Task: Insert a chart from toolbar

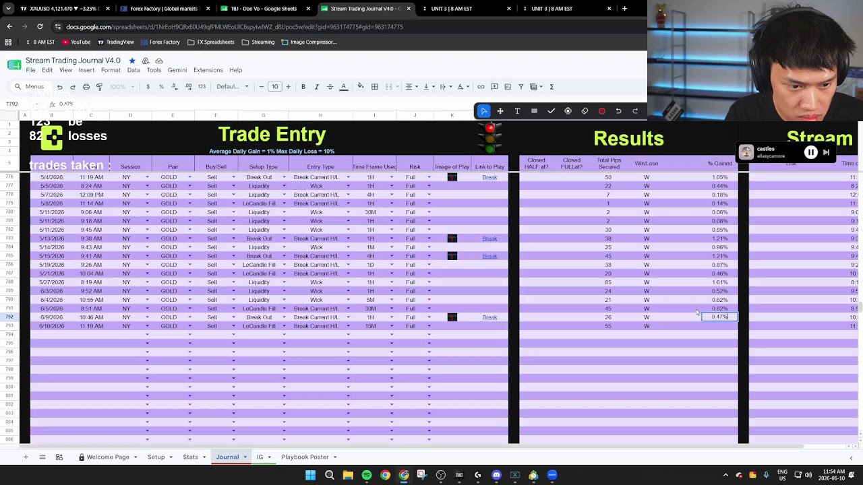Action: coord(508,87)
